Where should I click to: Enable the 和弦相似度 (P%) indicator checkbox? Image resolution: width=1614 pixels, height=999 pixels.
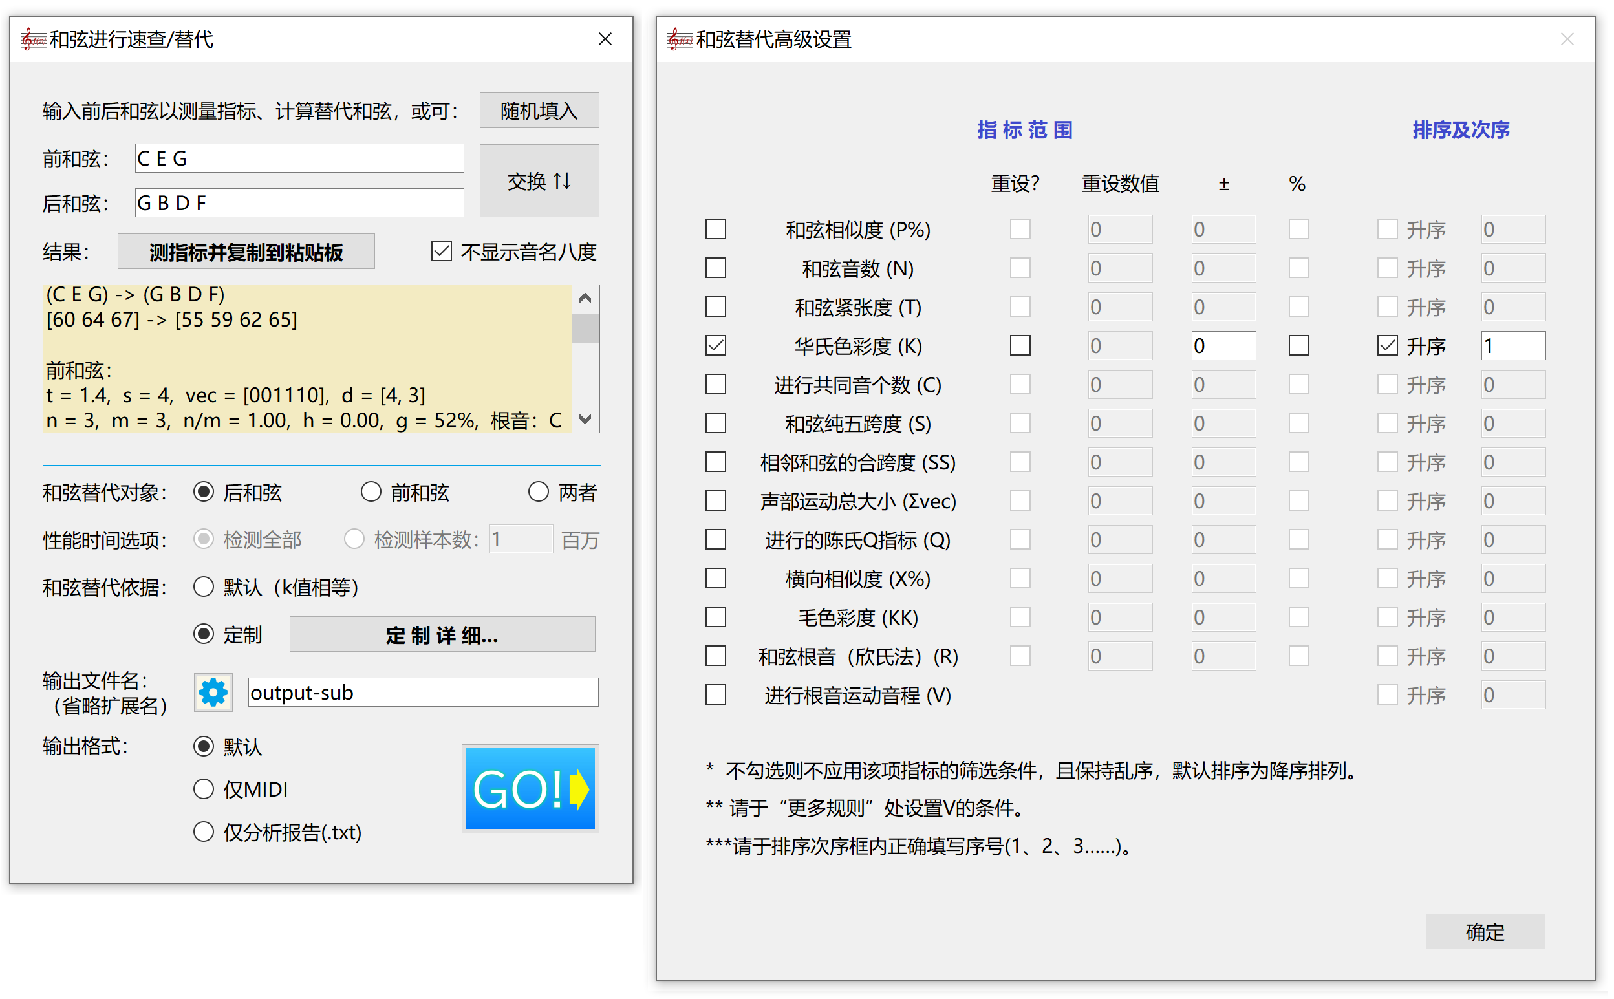pyautogui.click(x=715, y=230)
